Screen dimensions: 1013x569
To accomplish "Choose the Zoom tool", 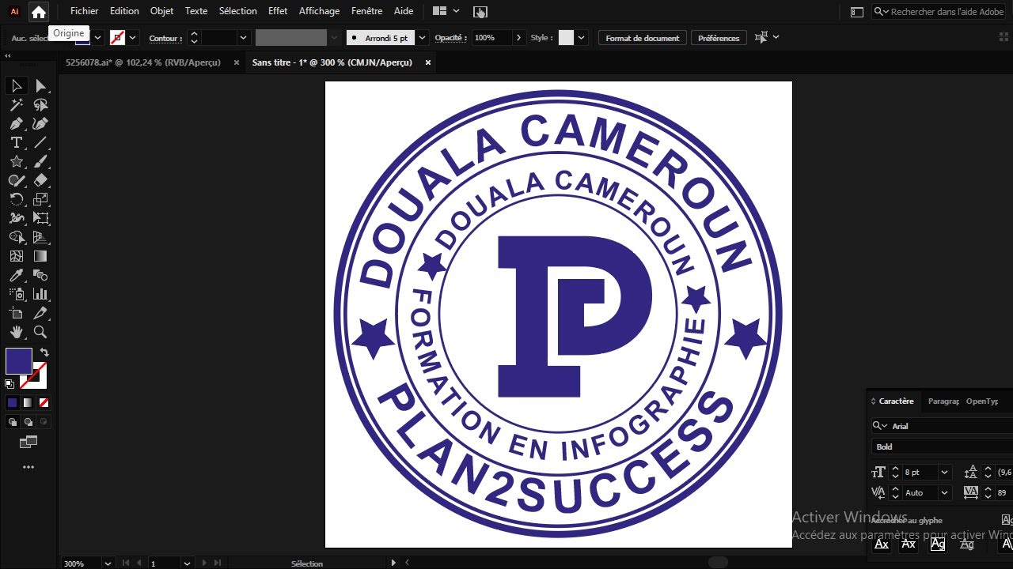I will pyautogui.click(x=41, y=332).
